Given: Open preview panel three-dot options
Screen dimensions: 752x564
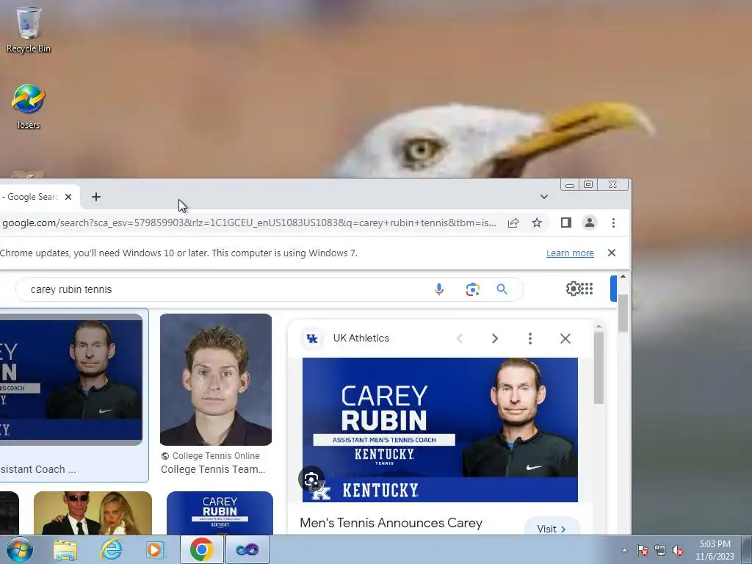Looking at the screenshot, I should click(530, 339).
